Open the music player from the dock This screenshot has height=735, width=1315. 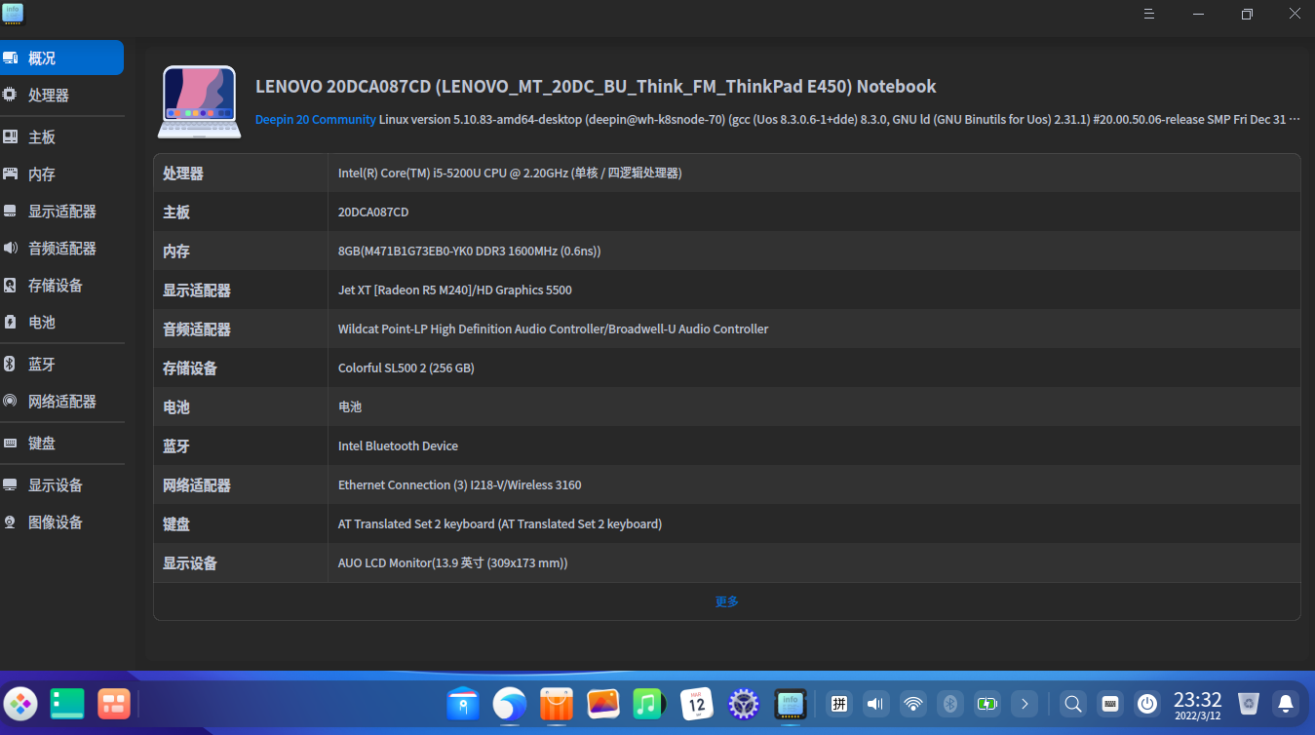coord(649,703)
